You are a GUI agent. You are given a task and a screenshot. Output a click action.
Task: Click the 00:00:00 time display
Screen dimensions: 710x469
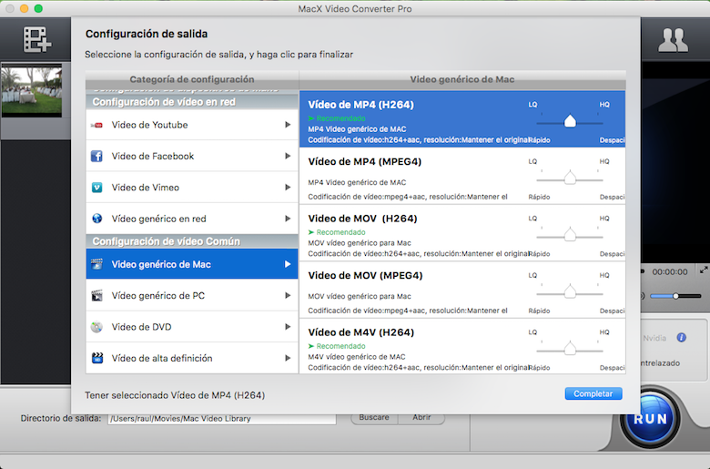pyautogui.click(x=670, y=272)
